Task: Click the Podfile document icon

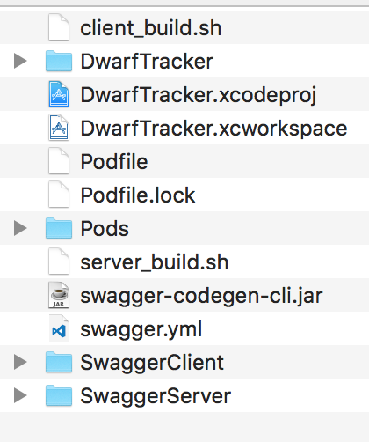Action: point(59,161)
